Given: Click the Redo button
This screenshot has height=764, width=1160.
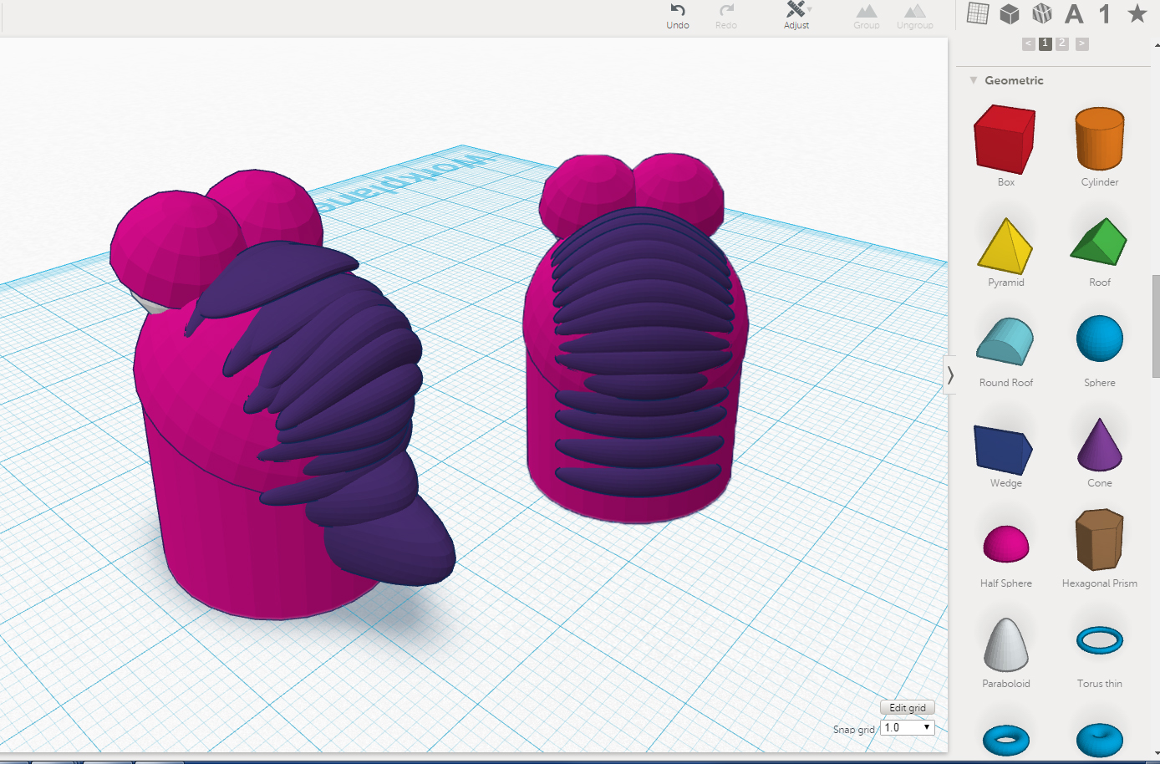Looking at the screenshot, I should click(726, 16).
